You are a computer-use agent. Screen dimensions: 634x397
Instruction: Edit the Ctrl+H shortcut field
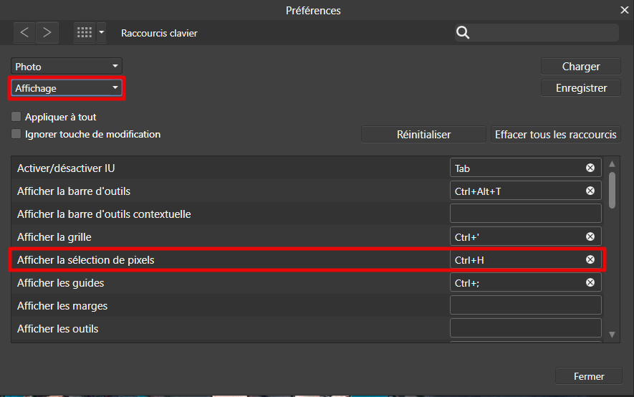pos(525,259)
